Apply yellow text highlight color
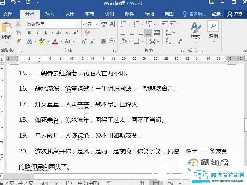The width and height of the screenshot is (247, 185). [42, 41]
